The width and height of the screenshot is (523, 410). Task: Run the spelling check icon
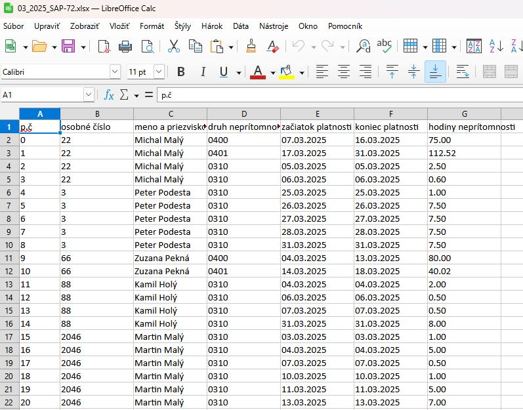click(x=384, y=47)
